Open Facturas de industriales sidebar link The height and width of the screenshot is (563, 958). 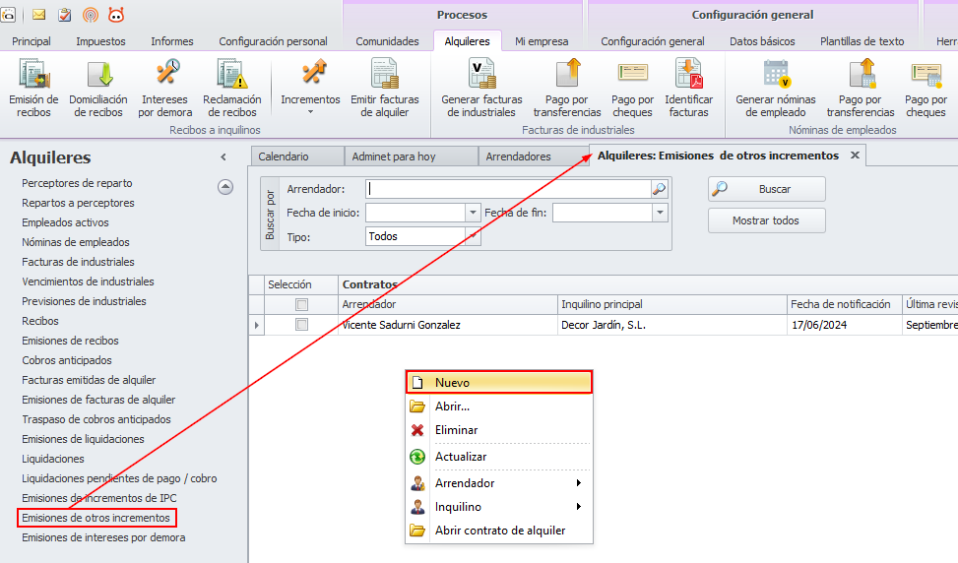point(78,262)
